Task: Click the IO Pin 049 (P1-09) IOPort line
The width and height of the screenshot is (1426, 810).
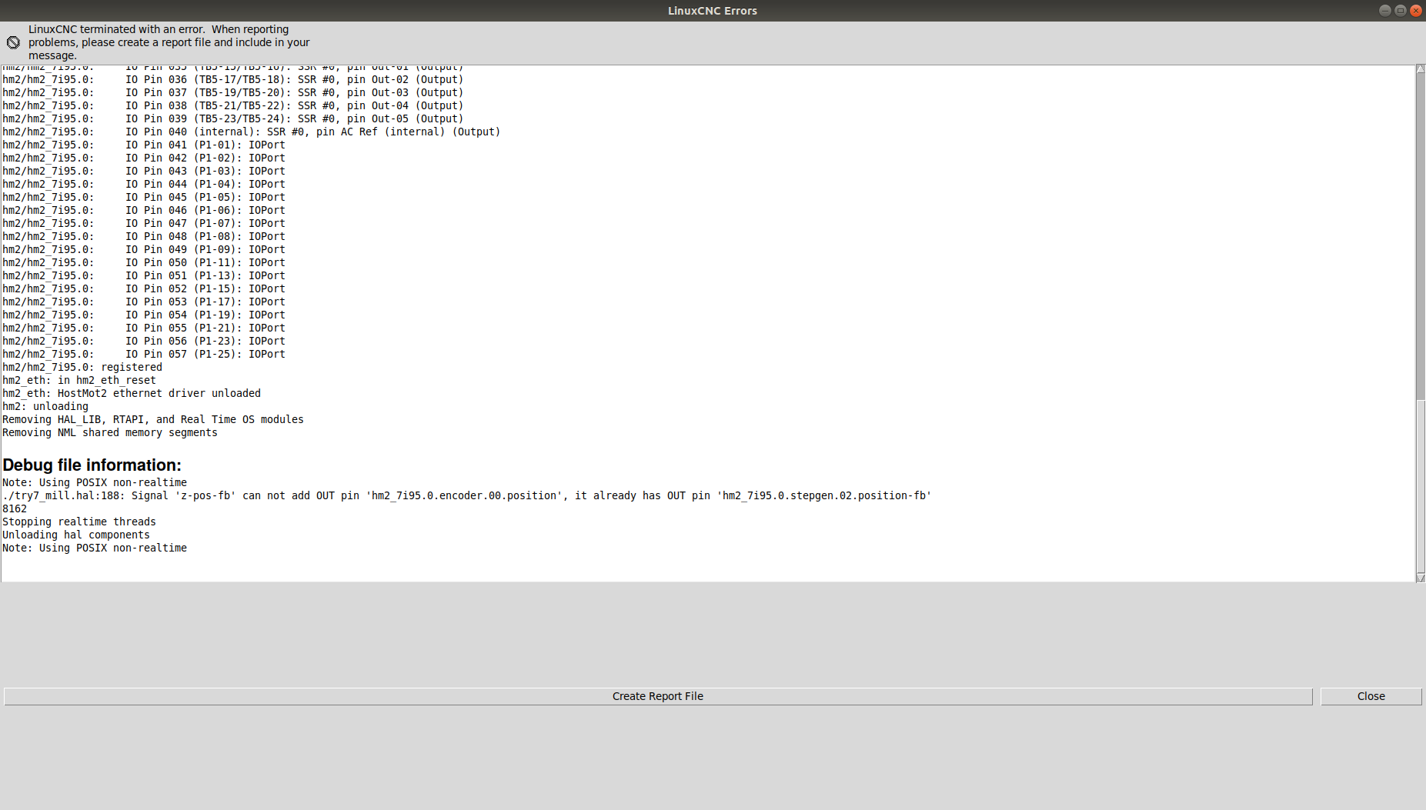Action: [x=144, y=249]
